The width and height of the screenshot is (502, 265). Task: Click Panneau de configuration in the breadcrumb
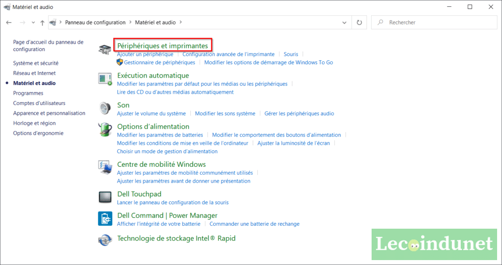click(x=96, y=23)
